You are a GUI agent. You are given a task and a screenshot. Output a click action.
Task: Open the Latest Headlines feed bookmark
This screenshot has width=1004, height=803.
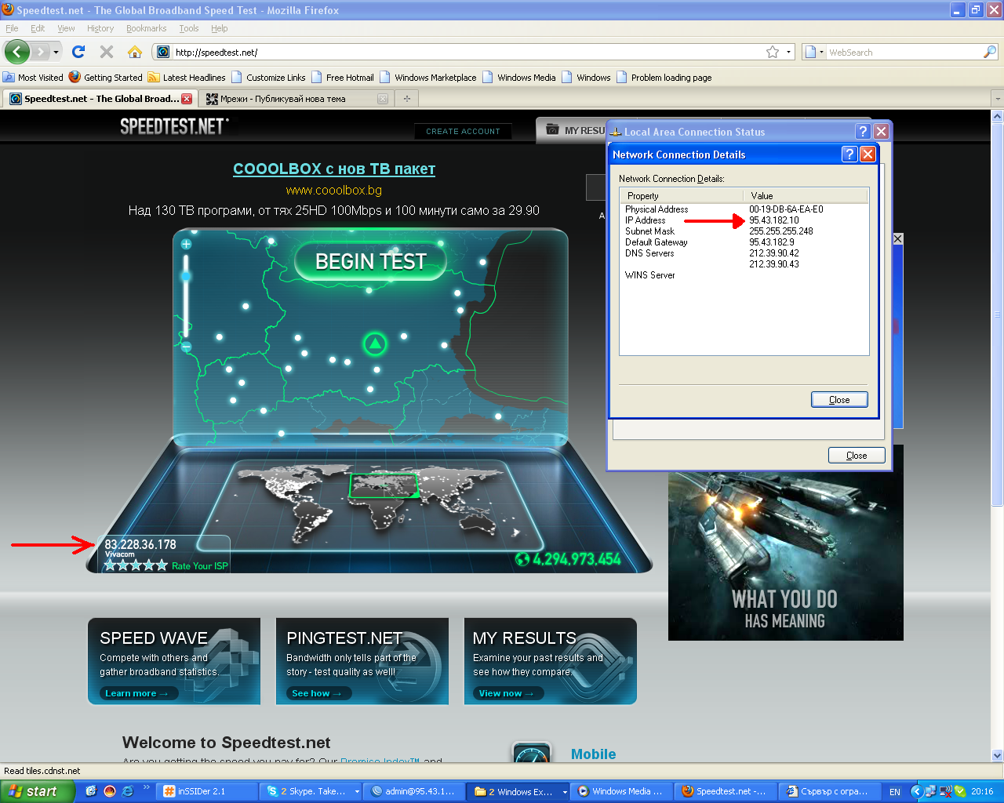pos(187,78)
